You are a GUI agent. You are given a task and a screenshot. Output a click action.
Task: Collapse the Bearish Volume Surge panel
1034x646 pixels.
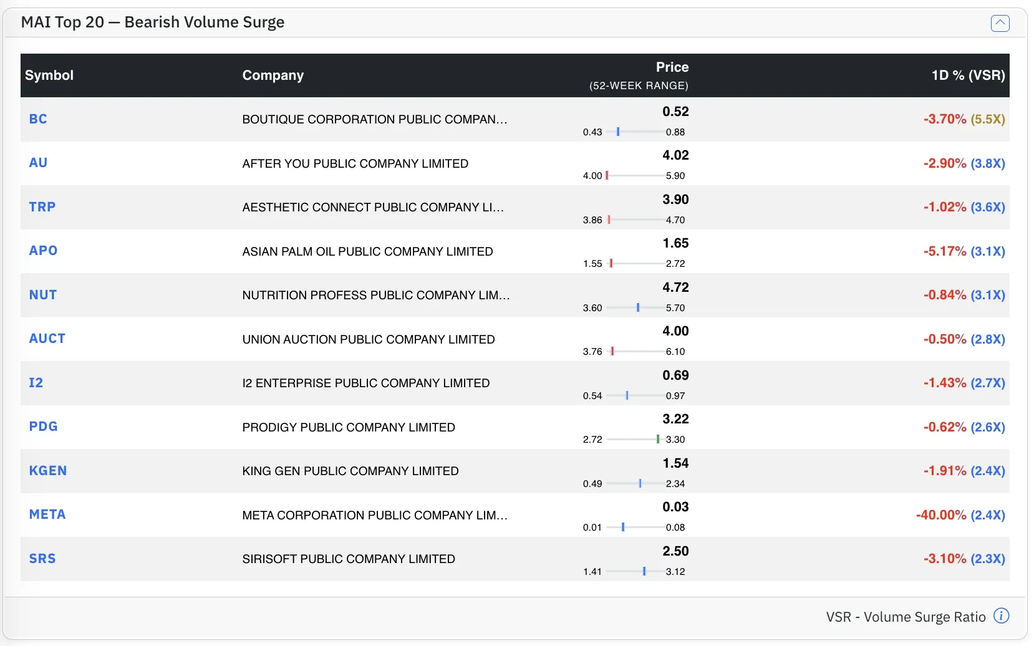(x=1000, y=23)
